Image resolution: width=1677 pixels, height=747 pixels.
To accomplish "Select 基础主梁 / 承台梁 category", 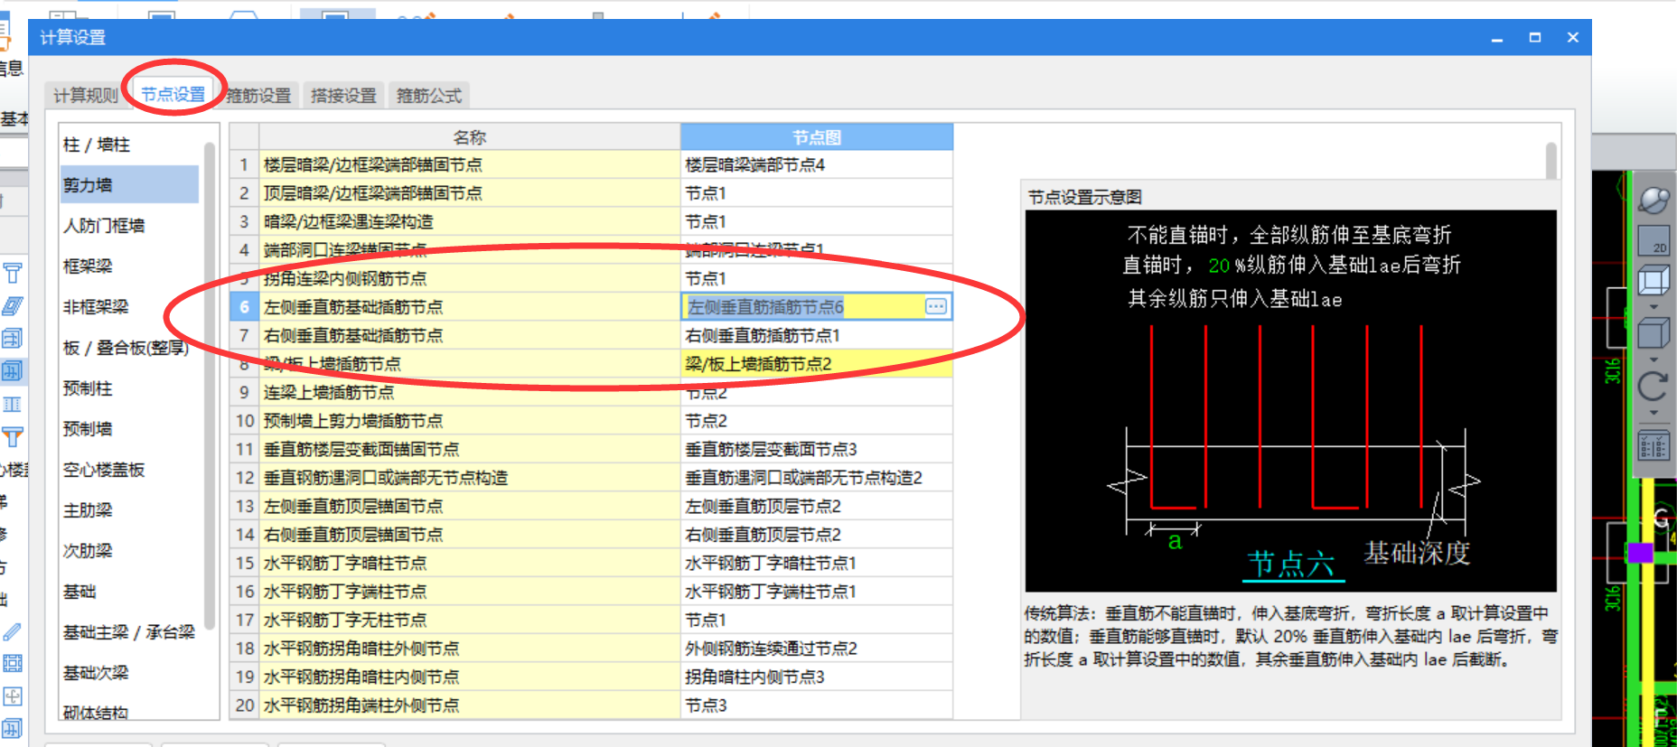I will click(x=129, y=631).
